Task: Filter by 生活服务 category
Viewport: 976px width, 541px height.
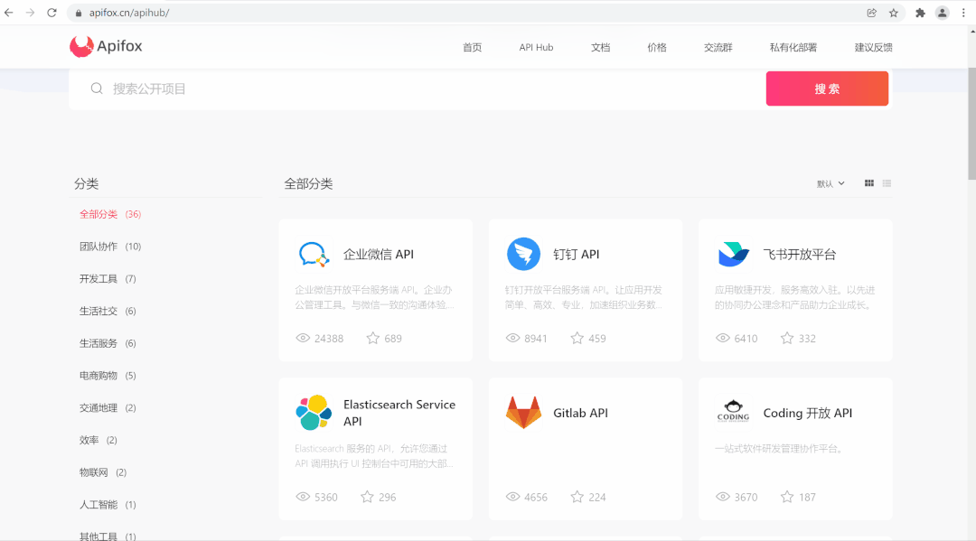Action: pyautogui.click(x=108, y=343)
